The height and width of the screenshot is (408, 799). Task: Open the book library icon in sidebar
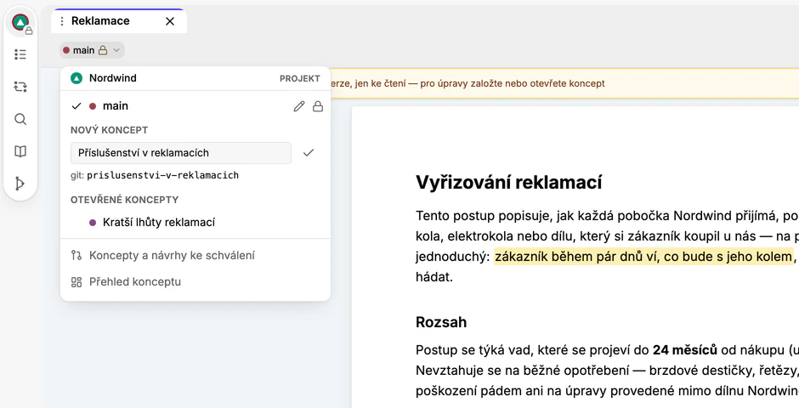point(20,151)
